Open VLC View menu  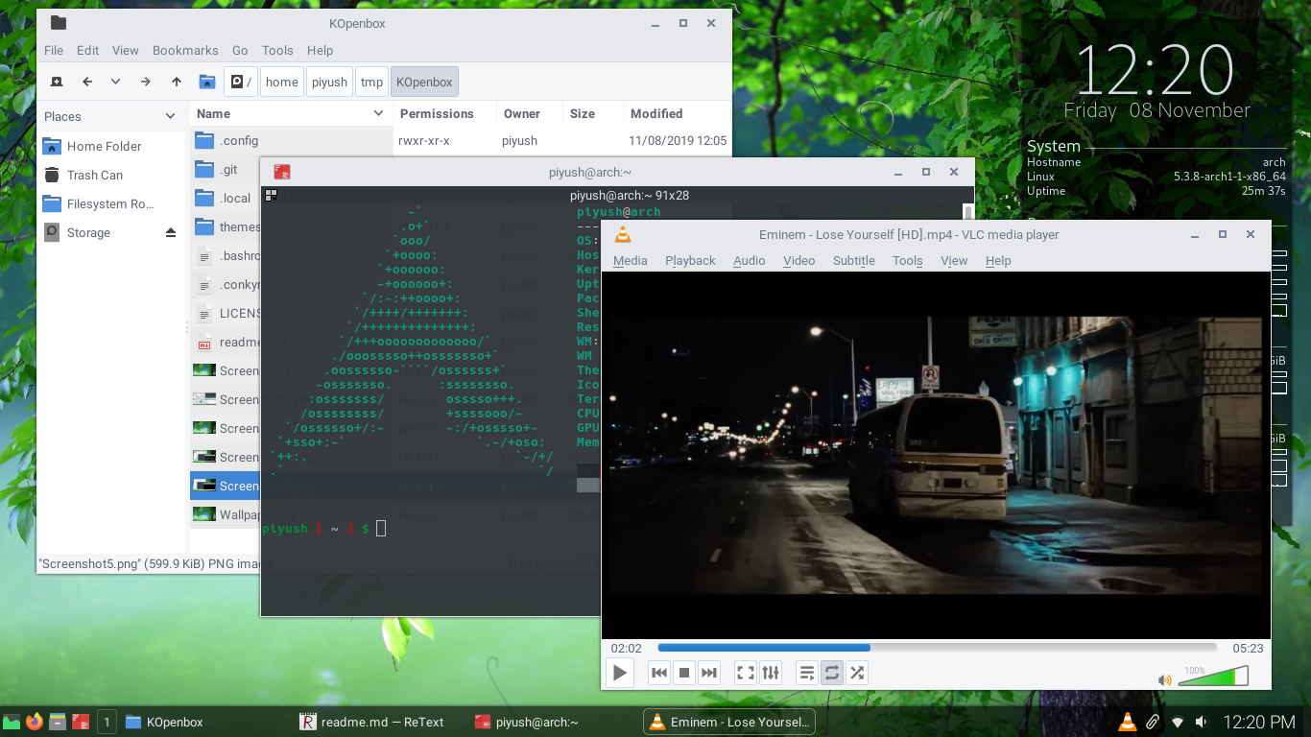tap(954, 260)
